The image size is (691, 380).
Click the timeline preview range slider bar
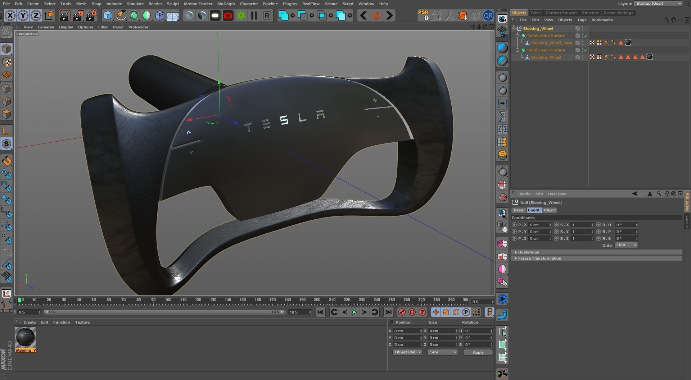click(x=164, y=312)
